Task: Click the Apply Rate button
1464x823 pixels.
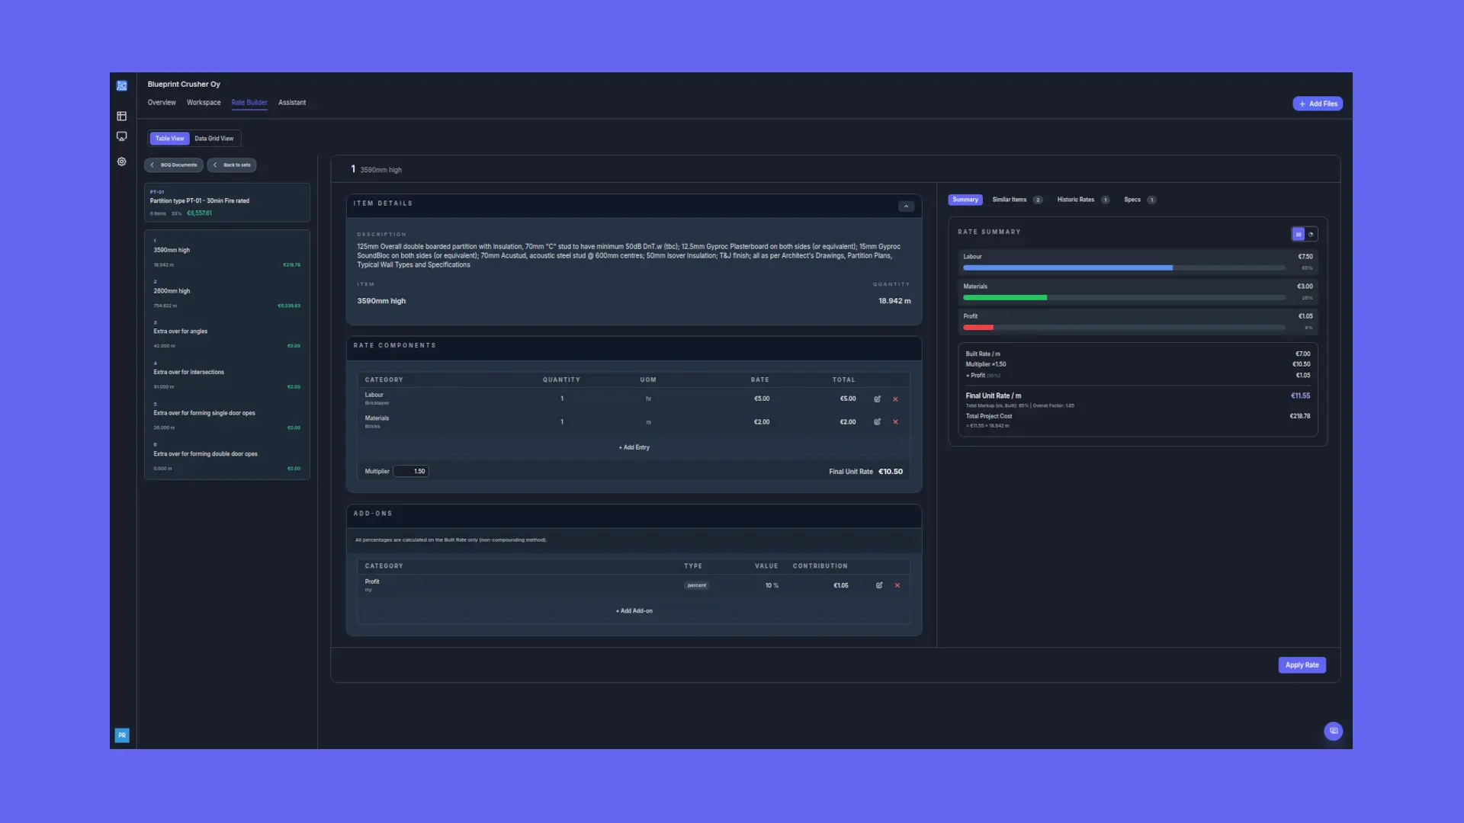Action: coord(1302,665)
